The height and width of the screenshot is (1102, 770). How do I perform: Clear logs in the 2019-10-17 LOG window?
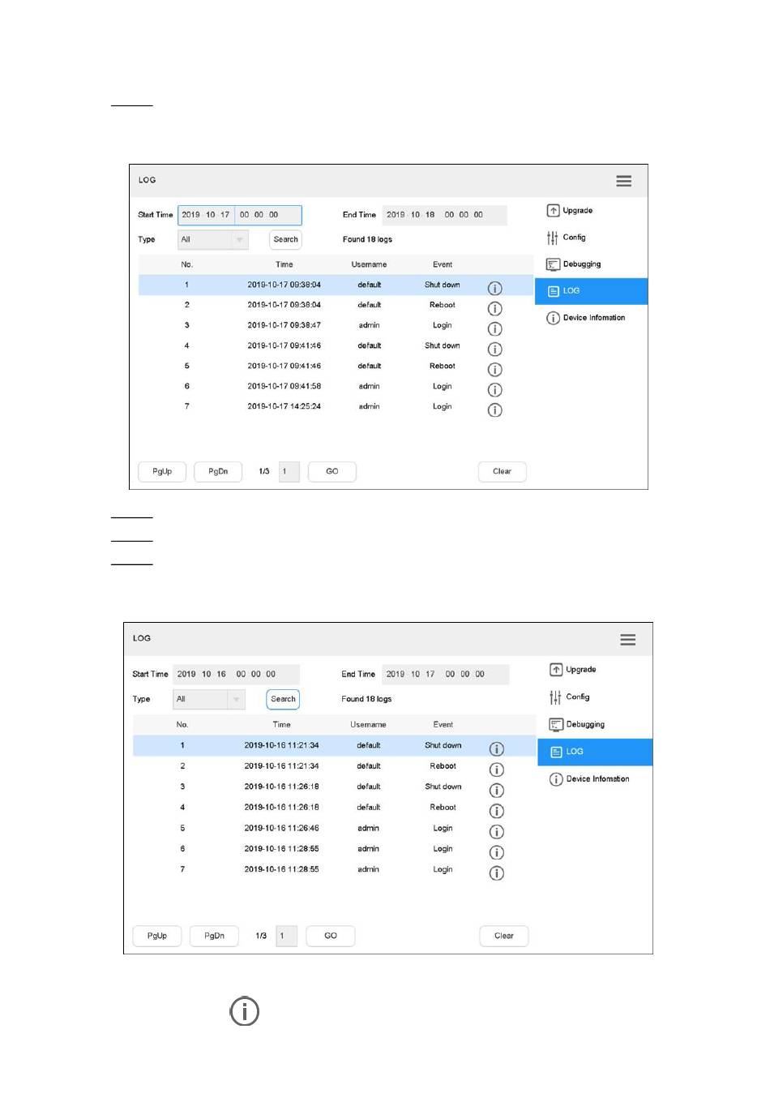coord(503,472)
